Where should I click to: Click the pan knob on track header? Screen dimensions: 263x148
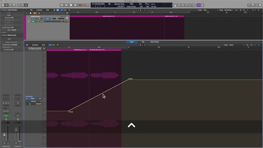point(67,18)
